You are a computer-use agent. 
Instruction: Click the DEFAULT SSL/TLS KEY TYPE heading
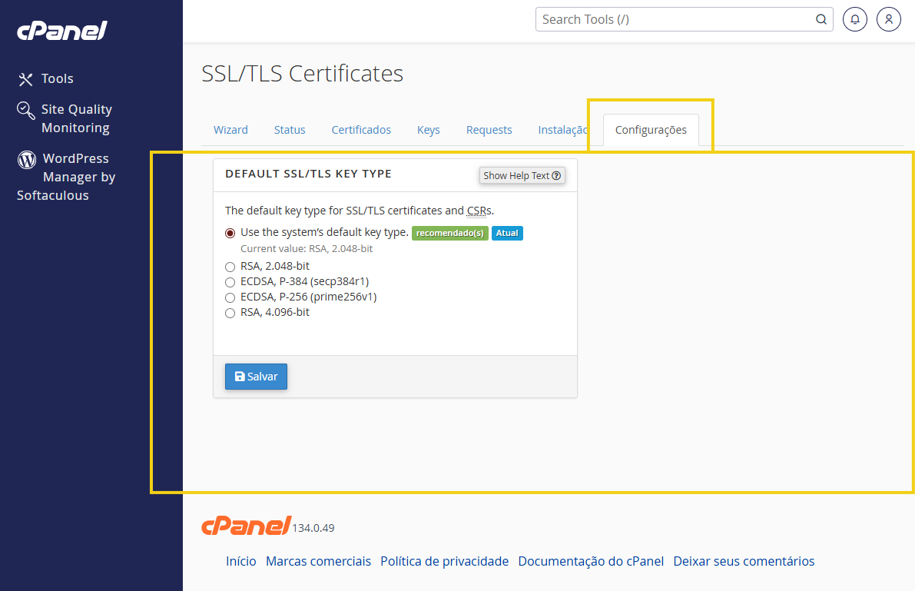point(308,174)
